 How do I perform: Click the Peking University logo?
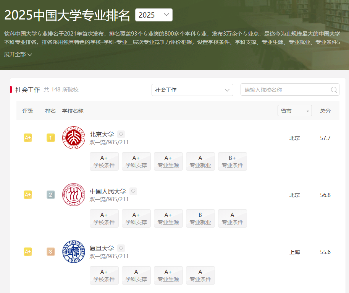[x=74, y=138]
